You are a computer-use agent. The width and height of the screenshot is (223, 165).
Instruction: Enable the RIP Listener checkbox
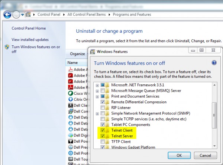click(x=103, y=107)
